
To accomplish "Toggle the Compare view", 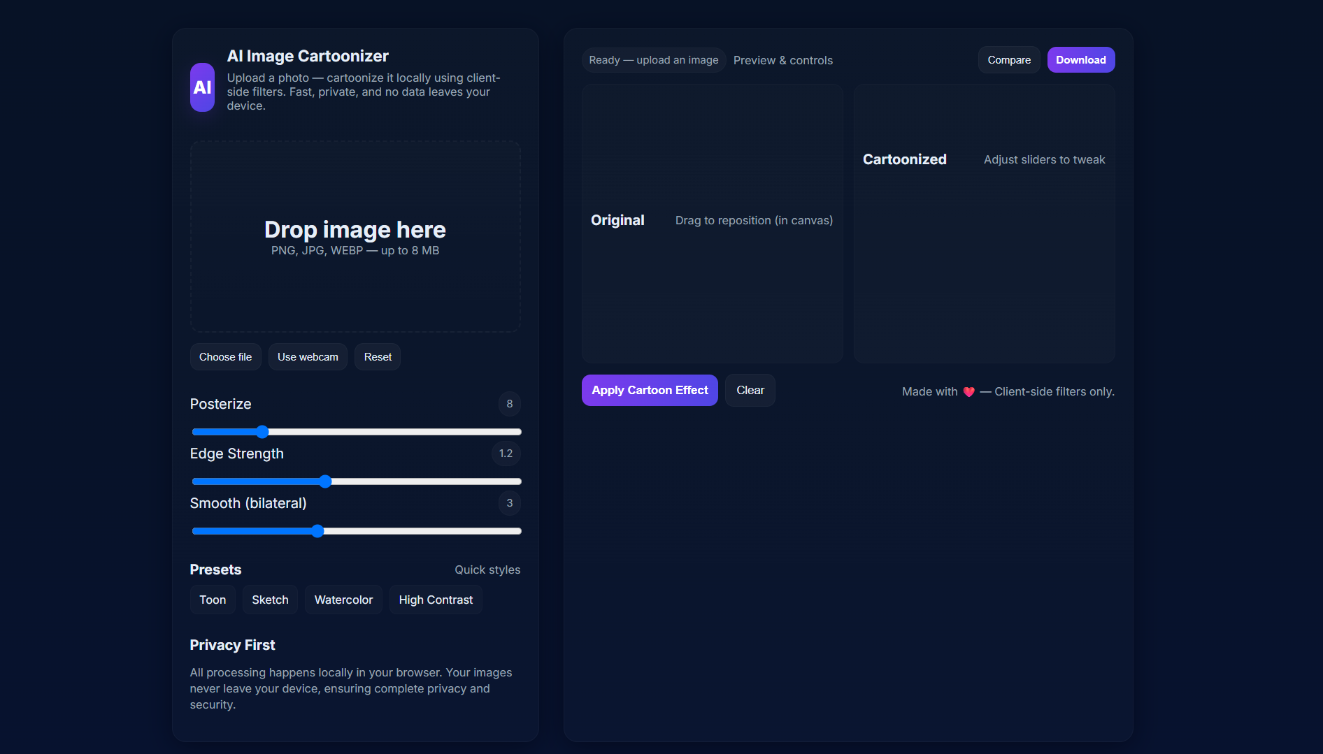I will coord(1009,60).
